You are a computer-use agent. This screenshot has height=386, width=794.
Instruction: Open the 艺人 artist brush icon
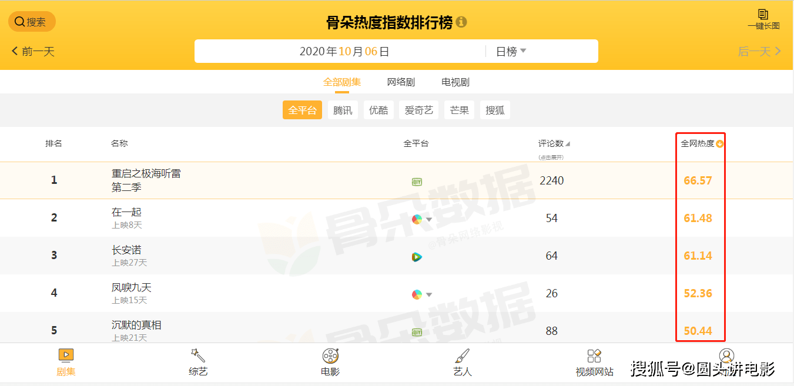(x=463, y=355)
